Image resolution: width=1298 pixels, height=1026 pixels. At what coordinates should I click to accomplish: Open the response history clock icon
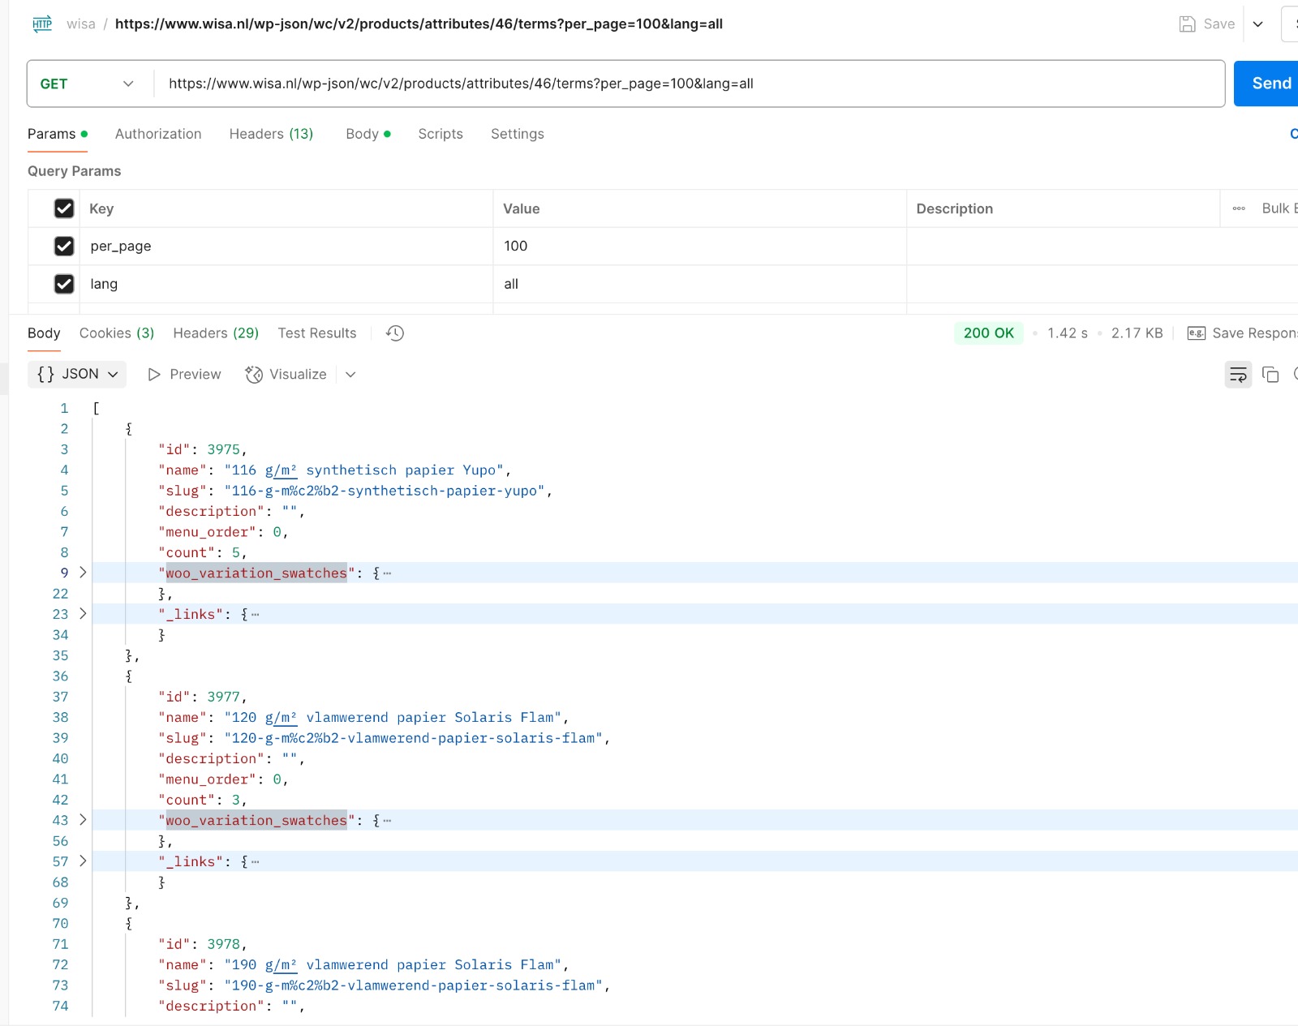pos(395,333)
